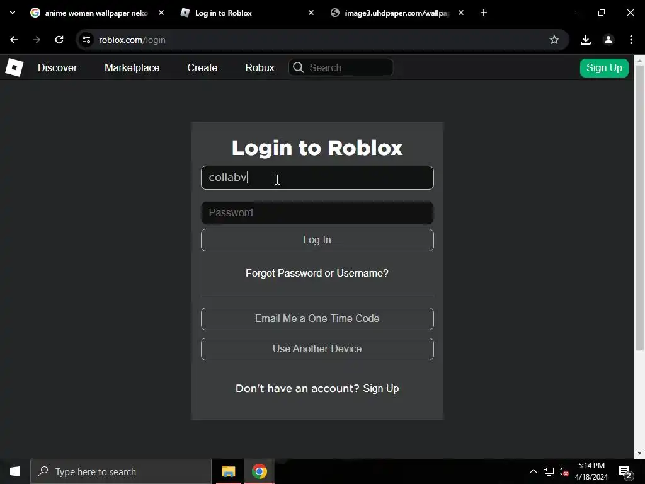Minimize the Chrome window
Screen dimensions: 645x484
click(572, 13)
